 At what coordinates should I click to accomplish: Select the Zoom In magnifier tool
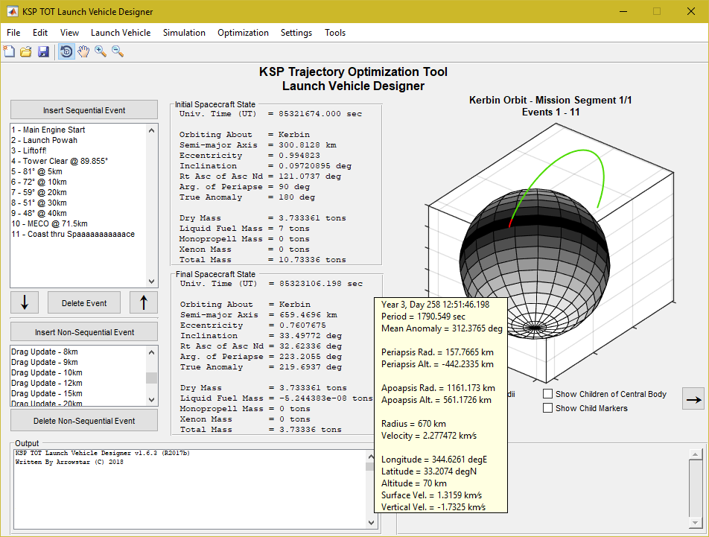tap(101, 51)
